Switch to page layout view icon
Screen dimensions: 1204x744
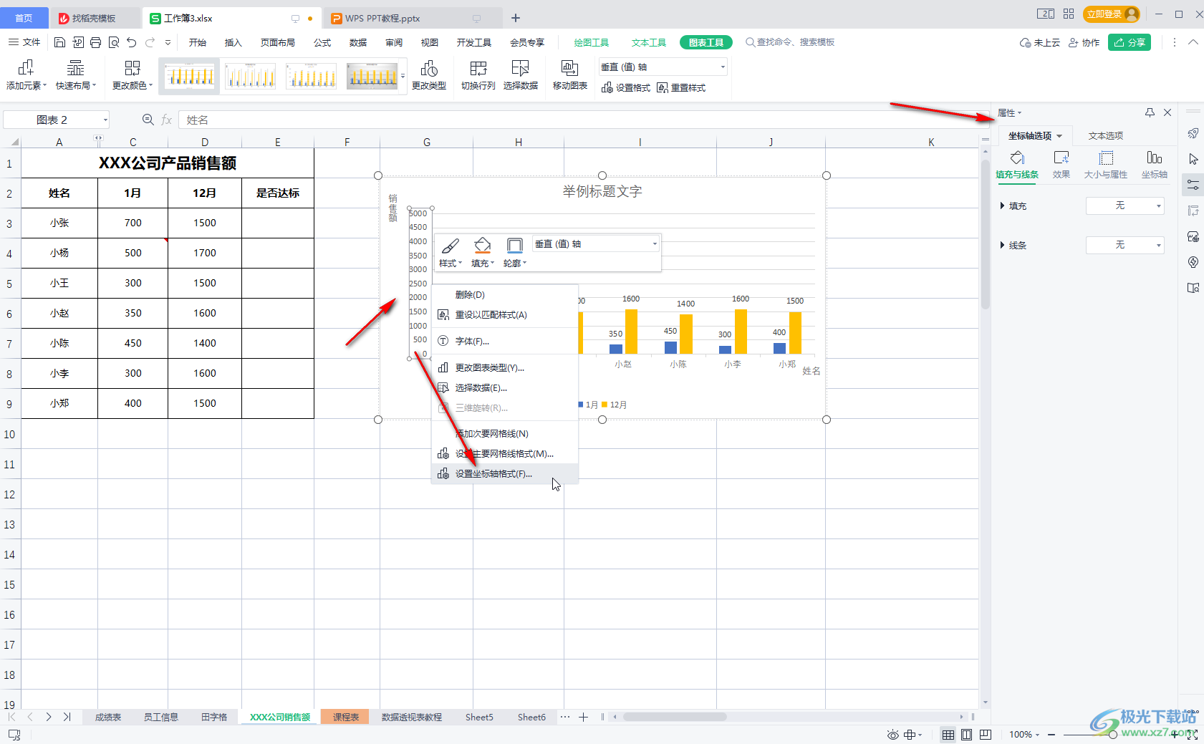coord(967,735)
